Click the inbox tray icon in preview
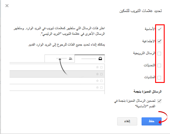 click(100, 59)
